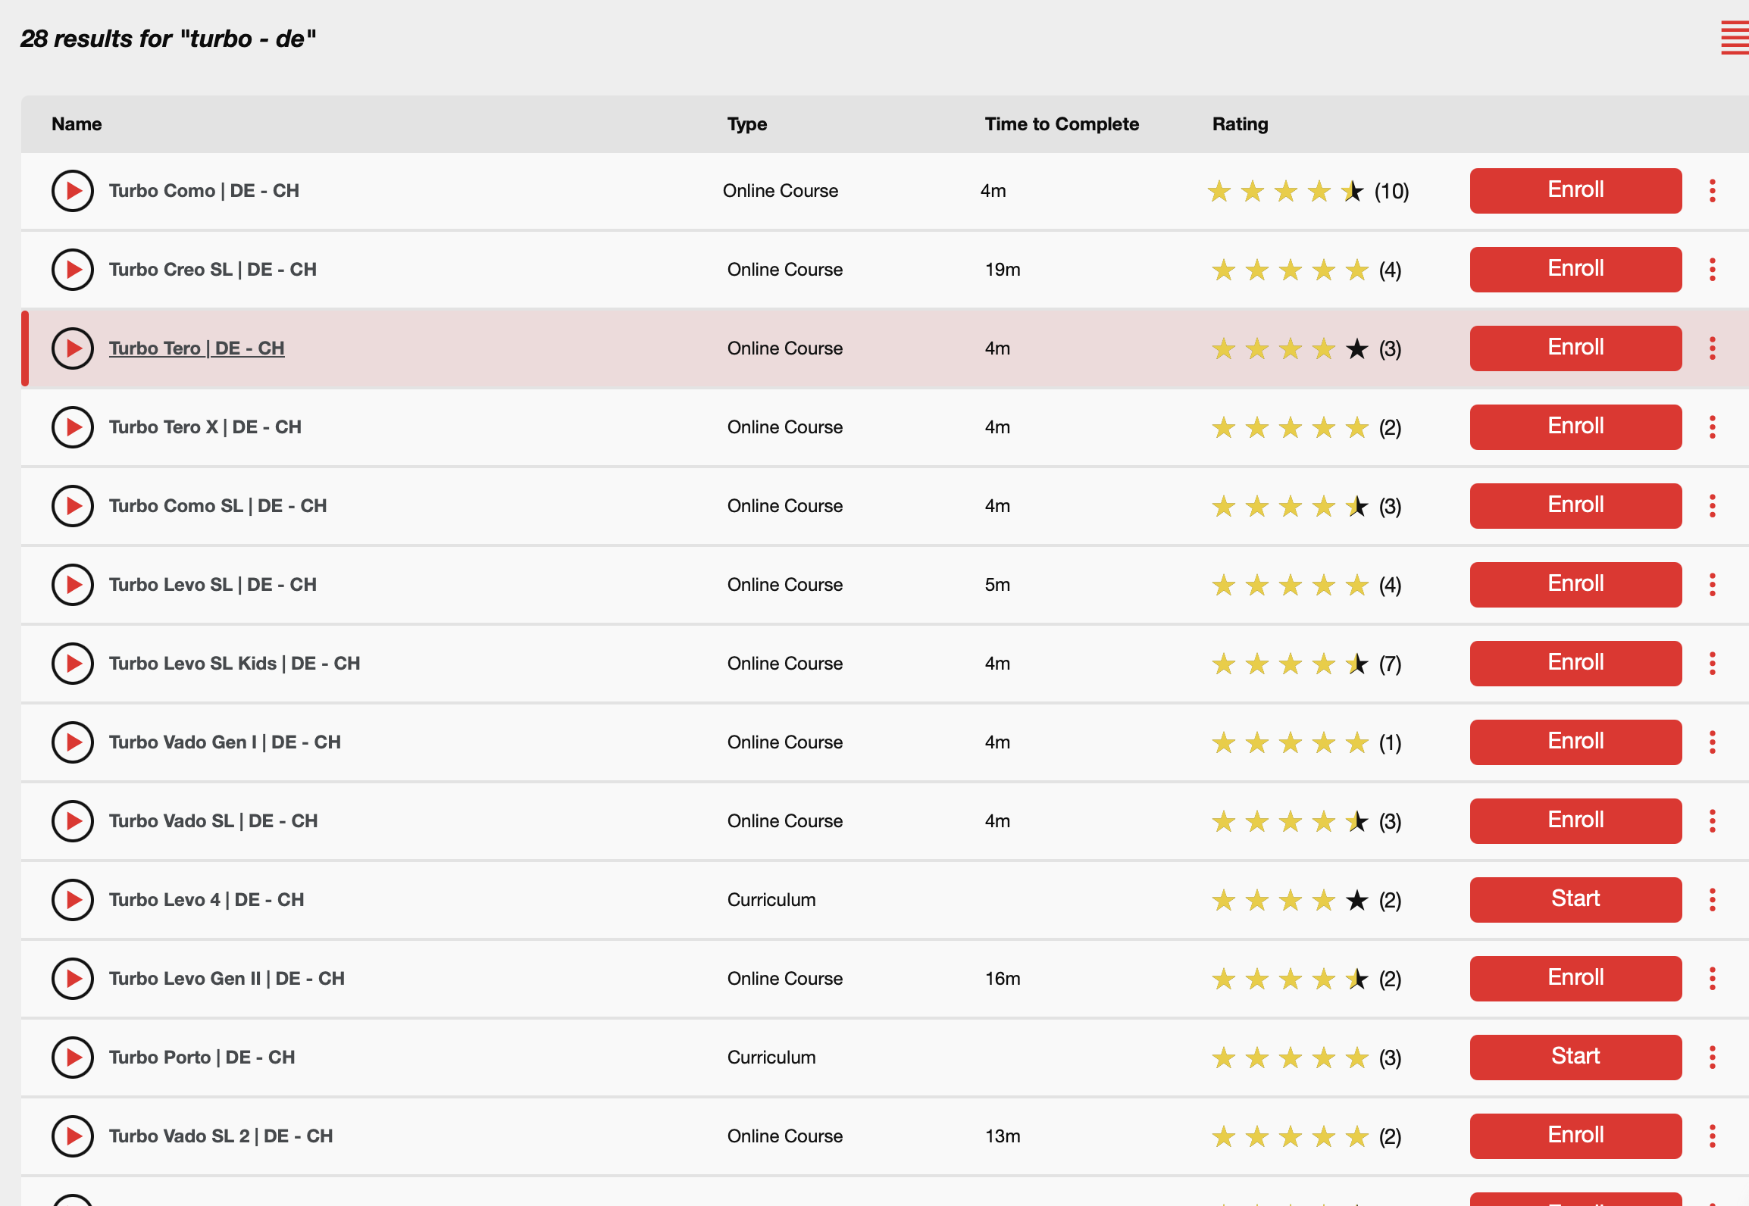This screenshot has height=1206, width=1749.
Task: Click the play icon for Turbo Levo Gen II
Action: [73, 979]
